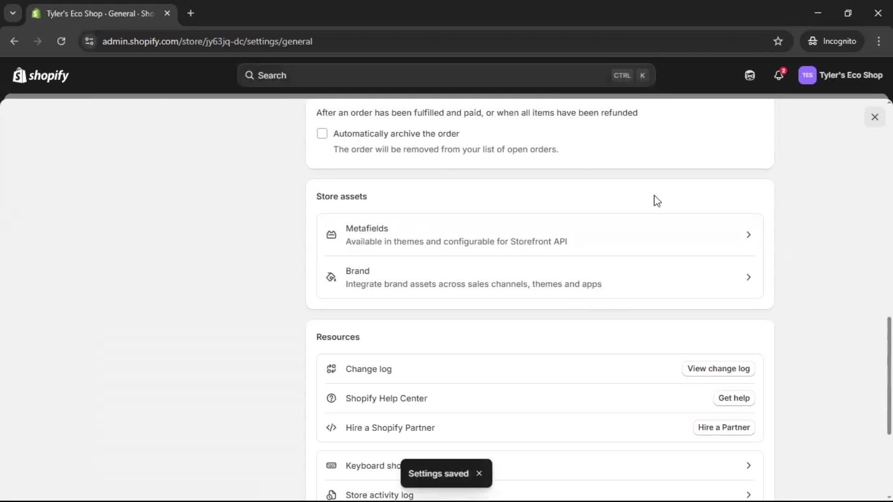The image size is (893, 502).
Task: Open the Shopify admin home via Shopify logo
Action: (40, 75)
